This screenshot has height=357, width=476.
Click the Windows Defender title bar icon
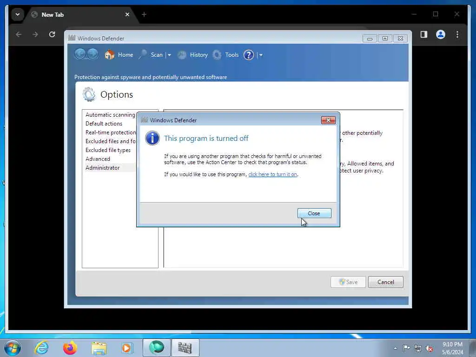click(x=72, y=38)
